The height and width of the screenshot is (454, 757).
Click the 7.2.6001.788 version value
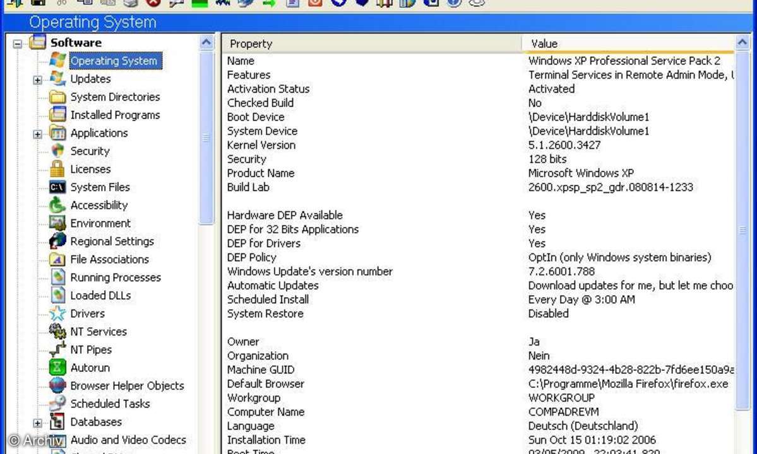pos(561,271)
